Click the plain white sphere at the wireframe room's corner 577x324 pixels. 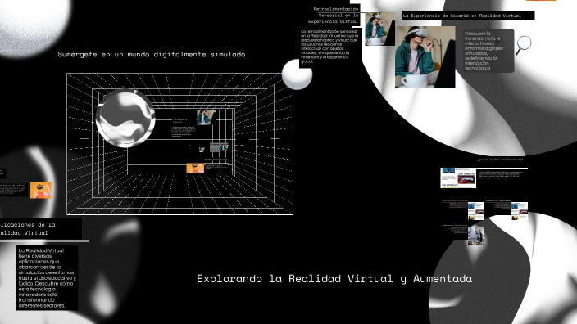pyautogui.click(x=297, y=74)
